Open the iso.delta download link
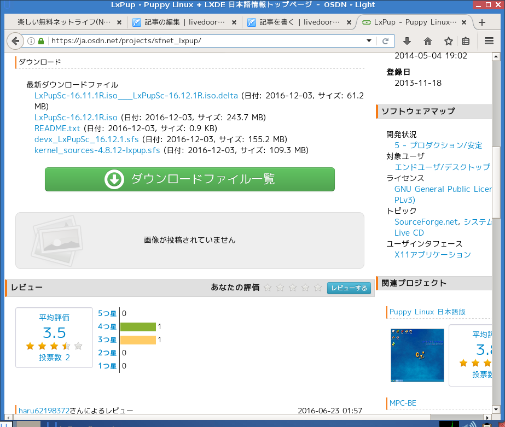Screen dimensions: 505x427 click(x=136, y=96)
